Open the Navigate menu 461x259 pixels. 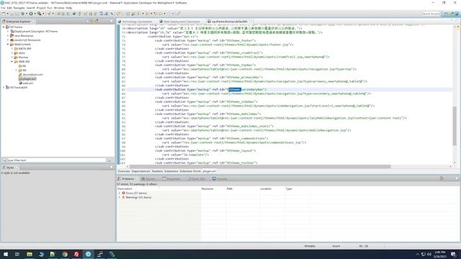19,8
